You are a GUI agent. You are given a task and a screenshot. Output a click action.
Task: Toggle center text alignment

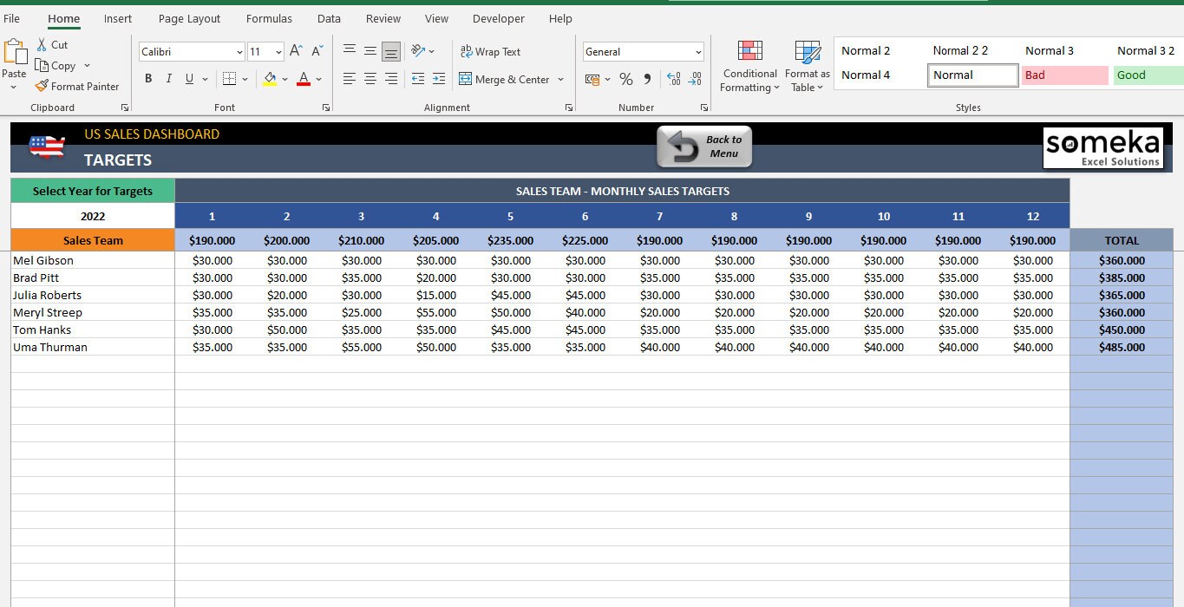pyautogui.click(x=370, y=79)
